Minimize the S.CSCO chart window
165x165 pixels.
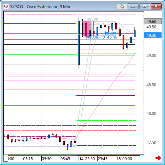coord(133,6)
